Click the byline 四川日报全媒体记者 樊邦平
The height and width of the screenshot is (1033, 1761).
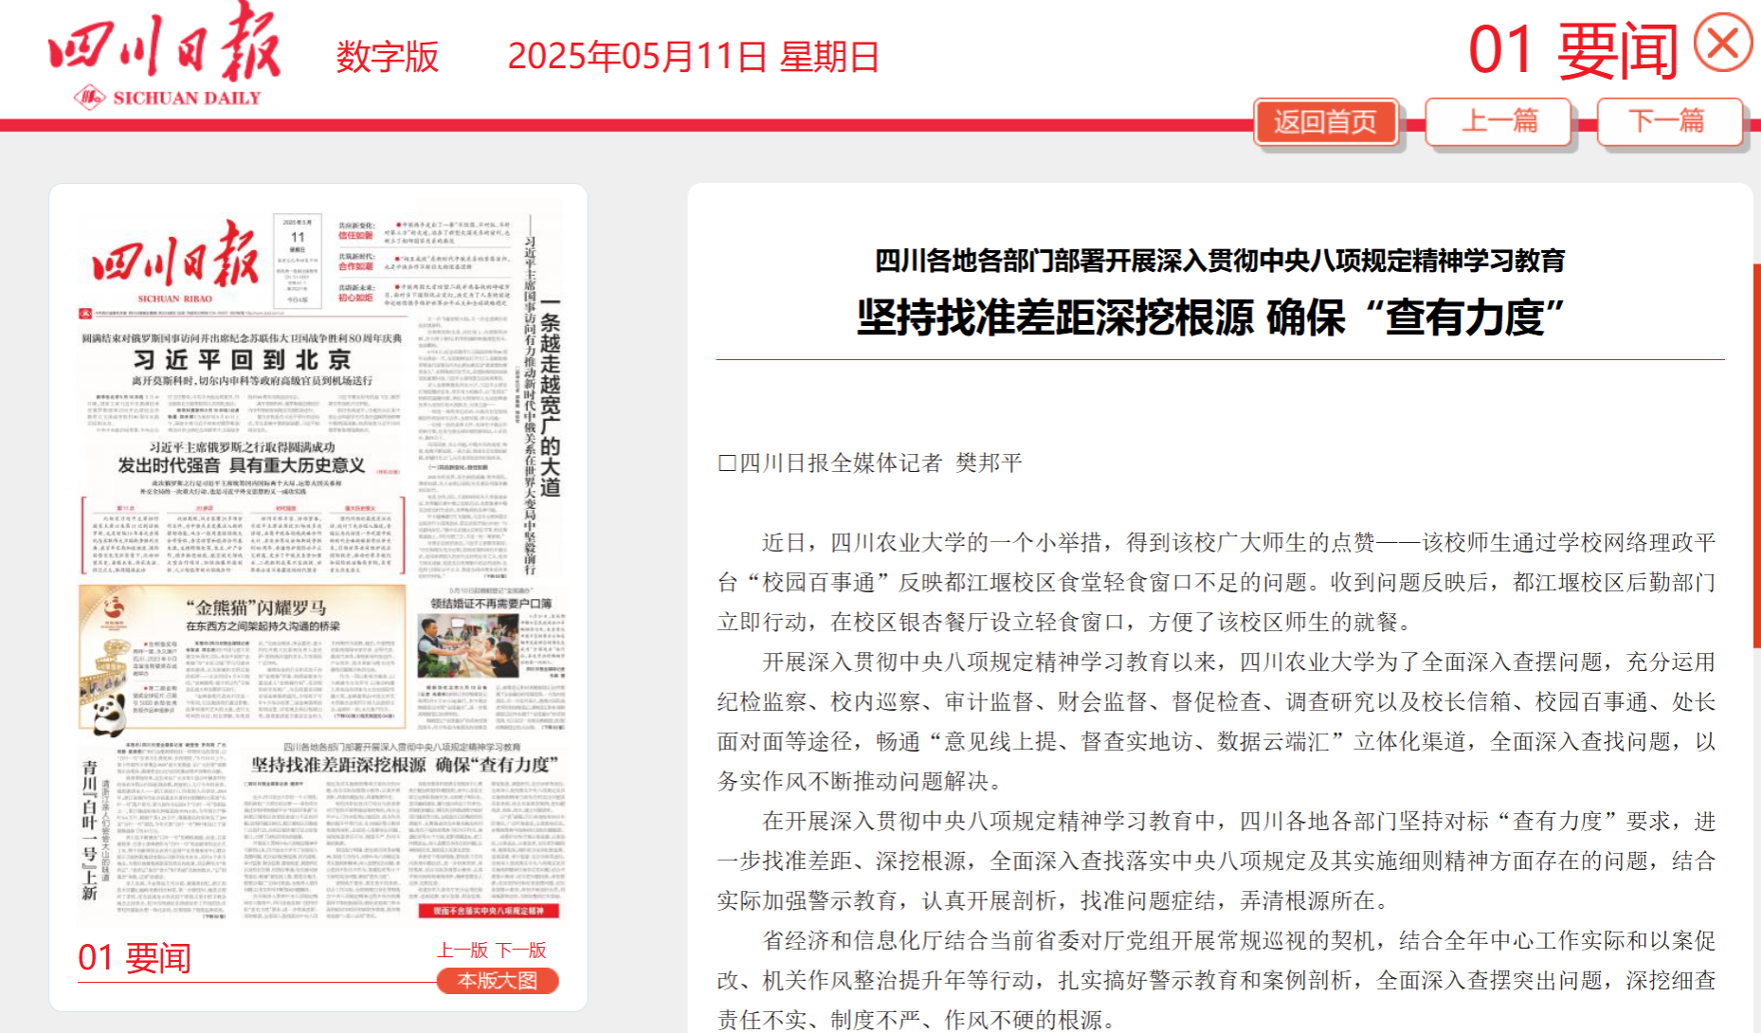coord(870,462)
